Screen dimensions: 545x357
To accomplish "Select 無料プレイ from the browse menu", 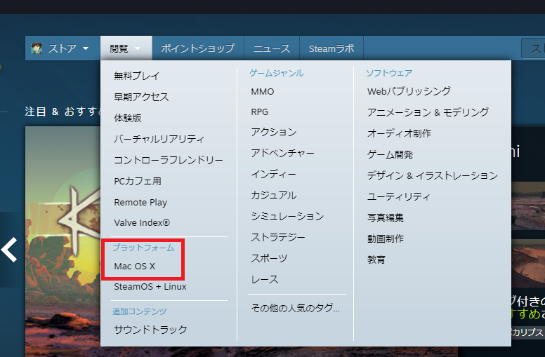I will 136,76.
